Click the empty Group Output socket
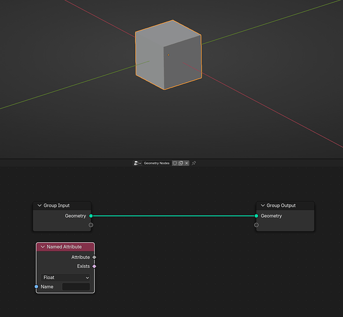Screen dimensions: 343x317 click(256, 225)
